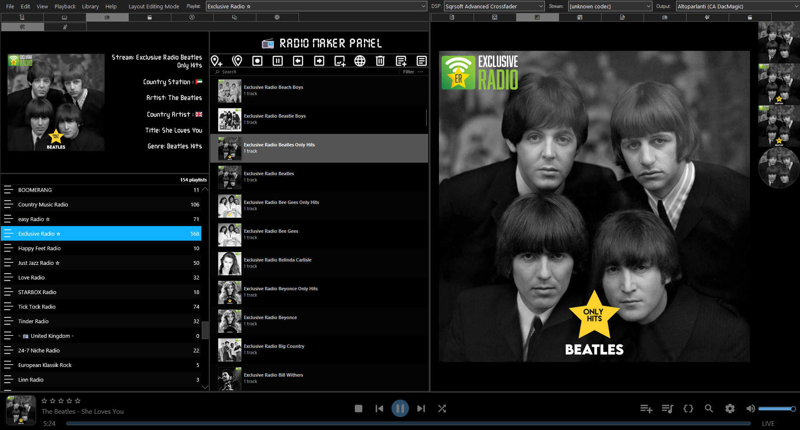This screenshot has height=430, width=800.
Task: Rate track with the third star
Action: click(61, 401)
